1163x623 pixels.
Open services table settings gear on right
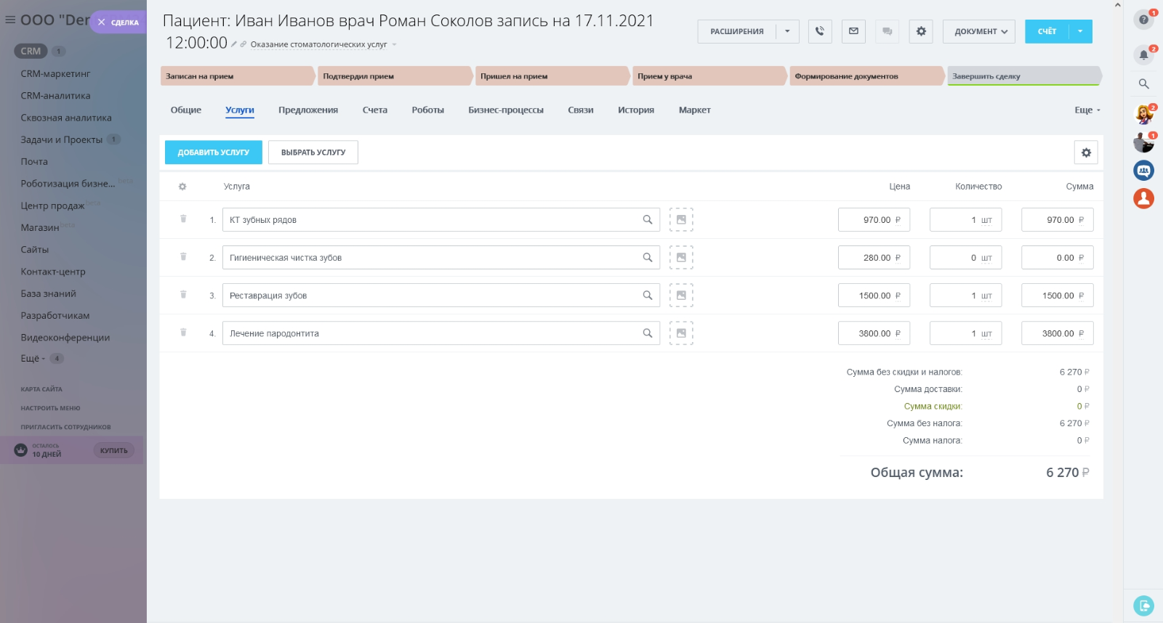pyautogui.click(x=1086, y=152)
